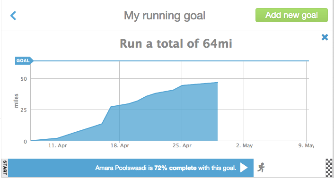Screen dimensions: 334x178
Task: Click the 25. Apr date label
Action: [x=182, y=146]
